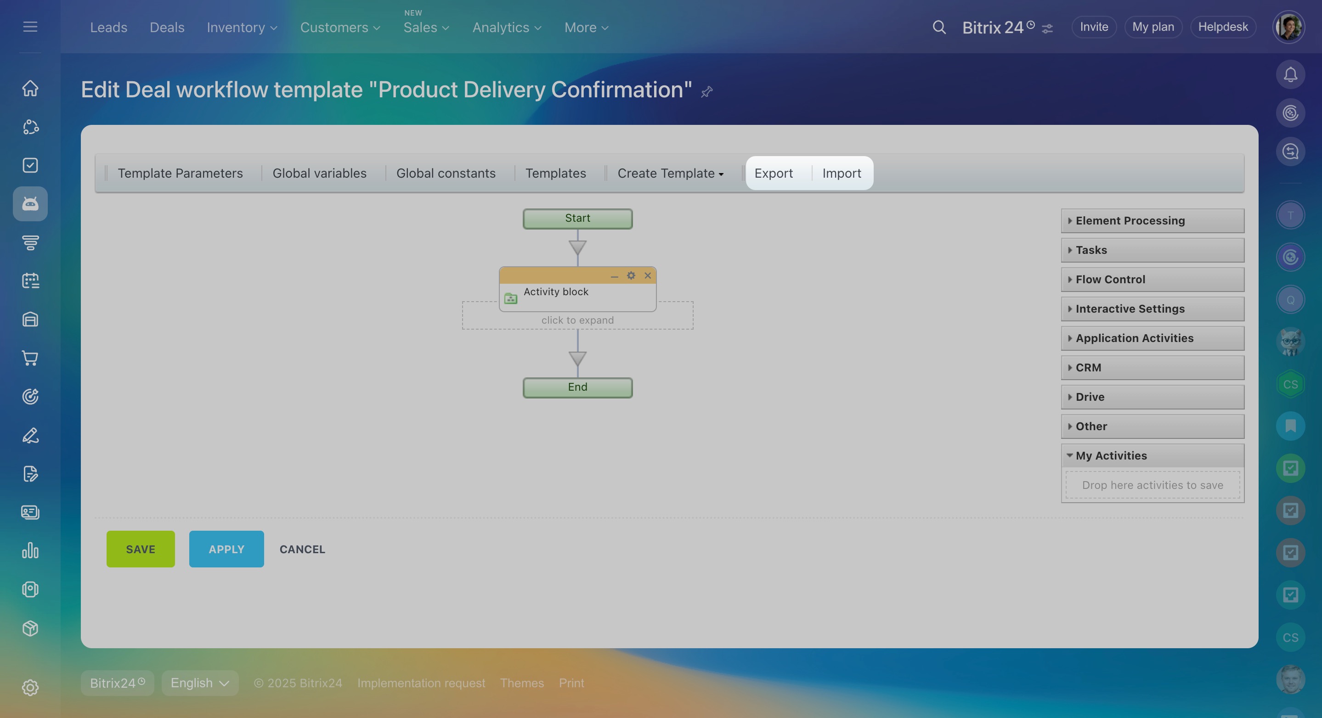Open the English language selector
The width and height of the screenshot is (1322, 718).
click(200, 683)
